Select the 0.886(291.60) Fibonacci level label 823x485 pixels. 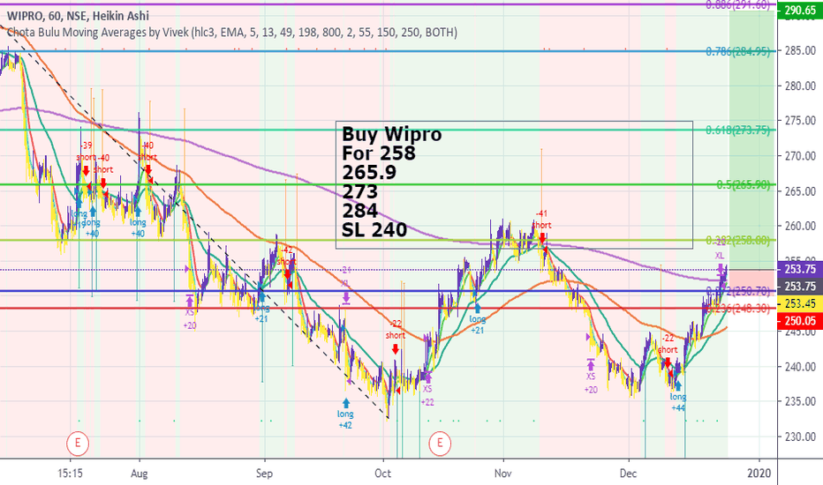[x=738, y=5]
